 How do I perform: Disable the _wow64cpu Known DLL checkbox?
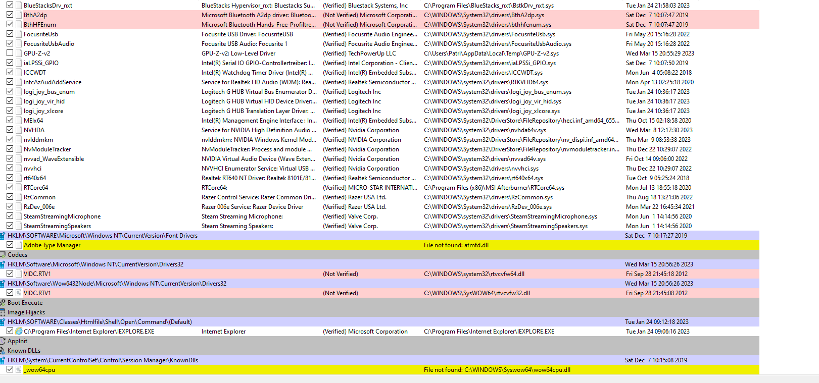point(10,369)
